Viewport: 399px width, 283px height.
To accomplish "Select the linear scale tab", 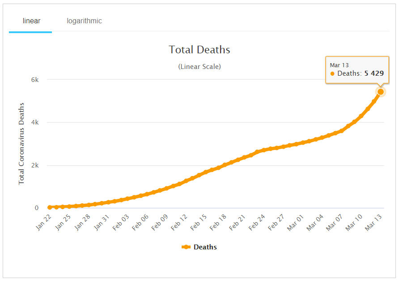I will tap(31, 21).
